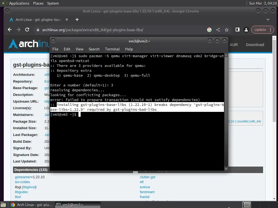The height and width of the screenshot is (208, 278).
Task: Click the 'Signature Date:' label
Action: 26,155
